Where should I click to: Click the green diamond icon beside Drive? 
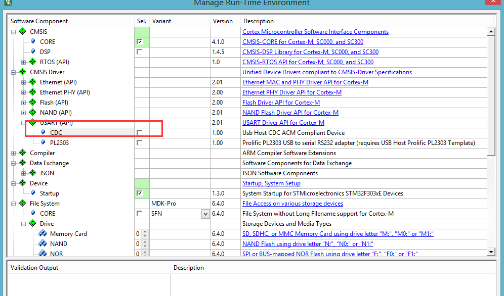tap(33, 223)
